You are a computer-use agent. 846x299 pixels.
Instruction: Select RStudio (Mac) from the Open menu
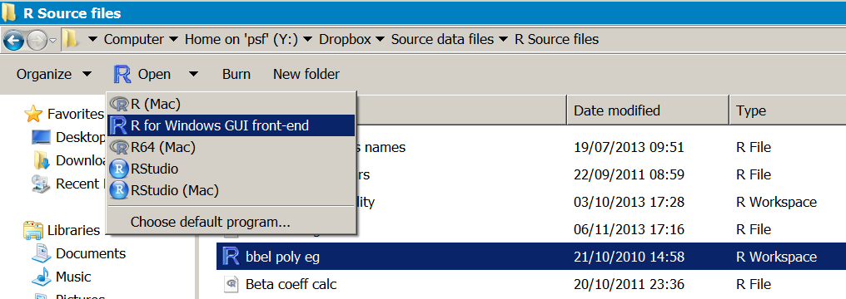(231, 190)
